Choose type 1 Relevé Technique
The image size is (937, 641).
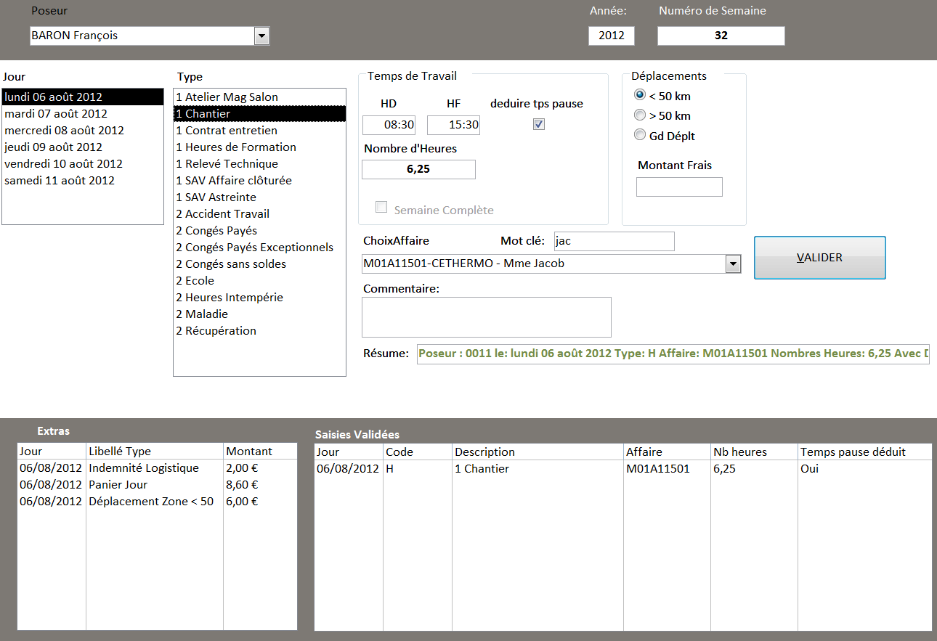pyautogui.click(x=259, y=164)
